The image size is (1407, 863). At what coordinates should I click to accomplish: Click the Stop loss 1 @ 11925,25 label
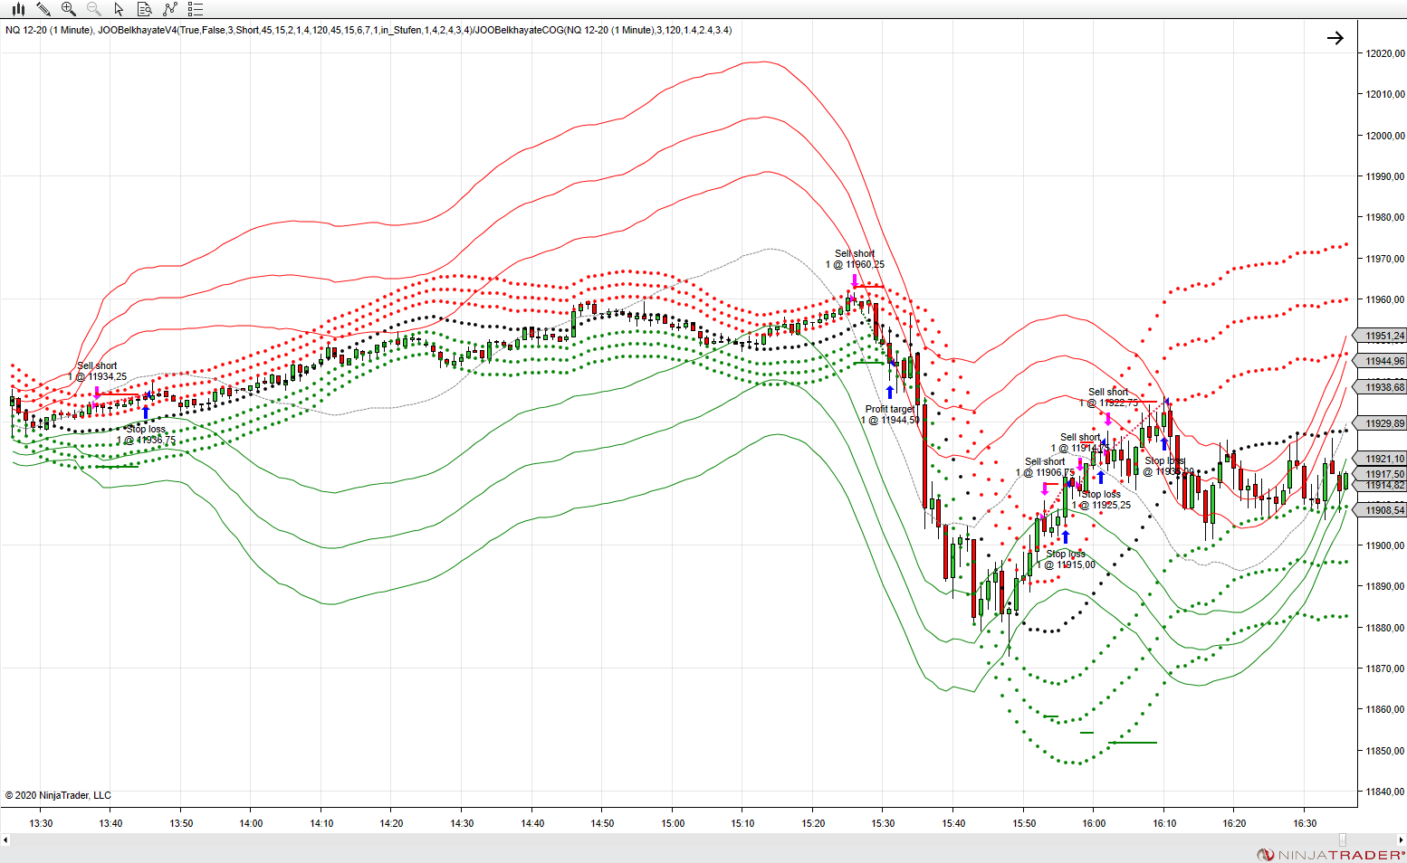pyautogui.click(x=1101, y=499)
